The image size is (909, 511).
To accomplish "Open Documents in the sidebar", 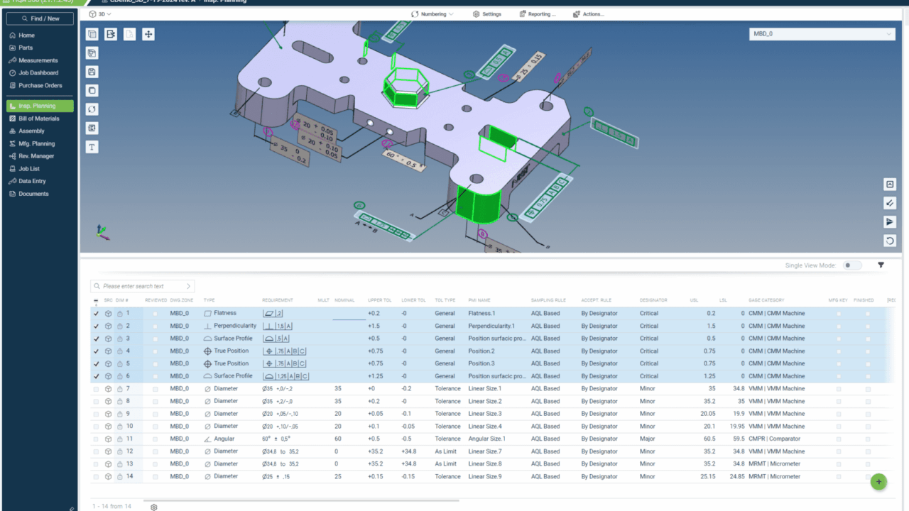I will pos(40,194).
